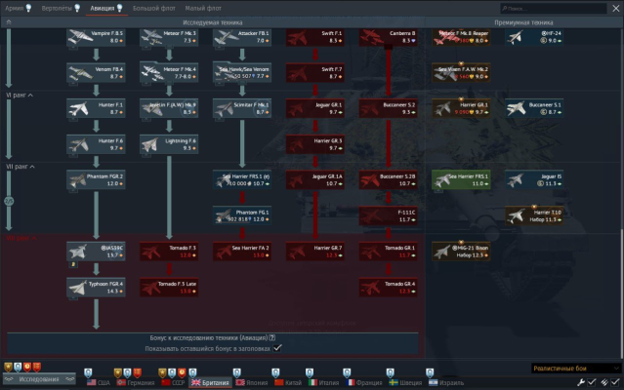
Task: Toggle the wrench settings option at bottom right
Action: pos(580,382)
